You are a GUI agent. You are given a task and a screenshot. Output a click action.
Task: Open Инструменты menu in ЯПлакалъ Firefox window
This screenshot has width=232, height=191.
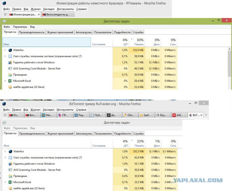coord(65,9)
